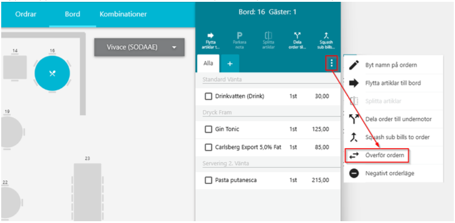The width and height of the screenshot is (455, 223).
Task: Click the Carlsberg Export price 85,00
Action: (322, 147)
